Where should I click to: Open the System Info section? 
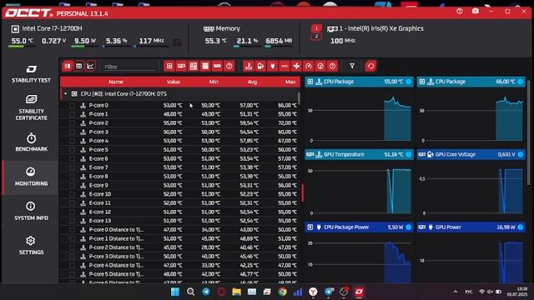[x=31, y=211]
